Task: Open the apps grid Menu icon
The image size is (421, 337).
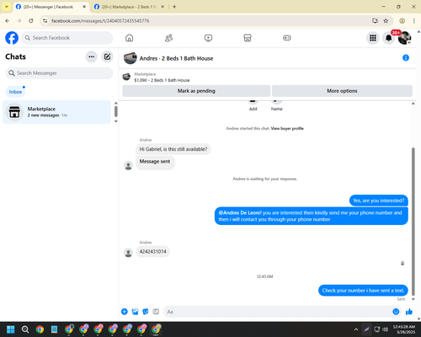Action: [373, 38]
